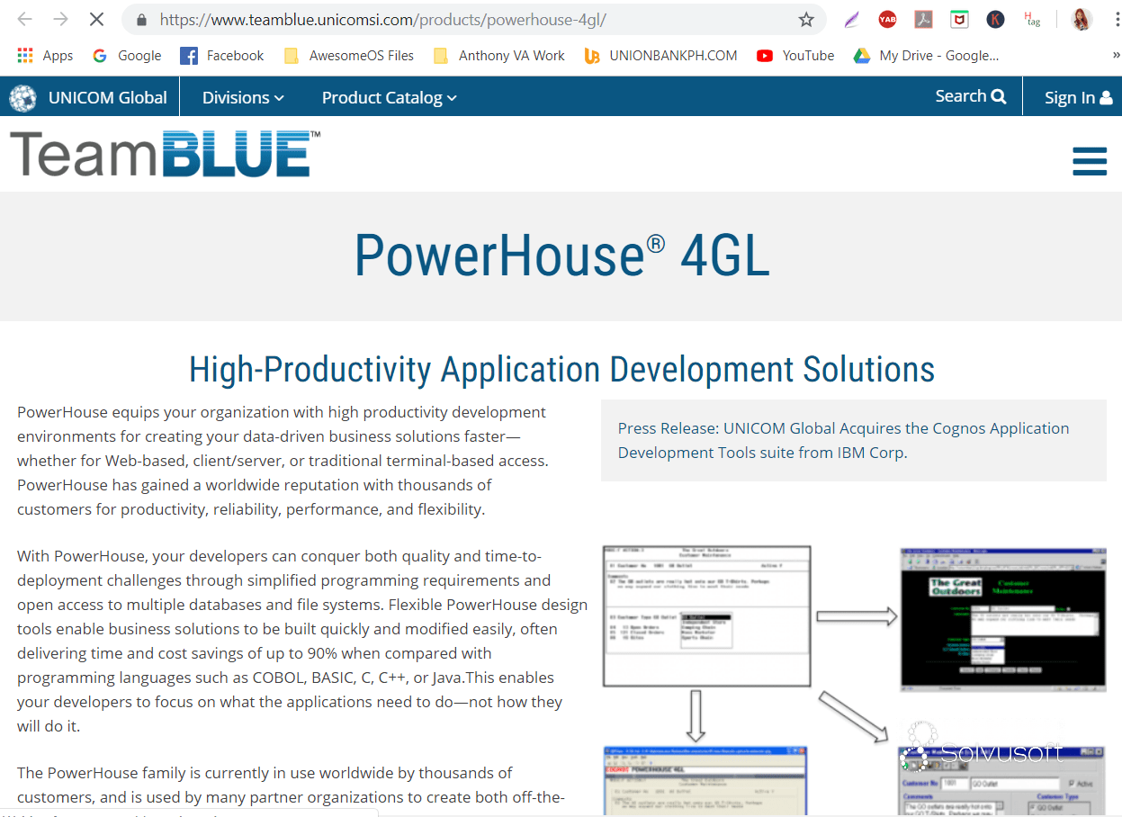The width and height of the screenshot is (1122, 817).
Task: Expand the Divisions dropdown menu
Action: click(243, 97)
